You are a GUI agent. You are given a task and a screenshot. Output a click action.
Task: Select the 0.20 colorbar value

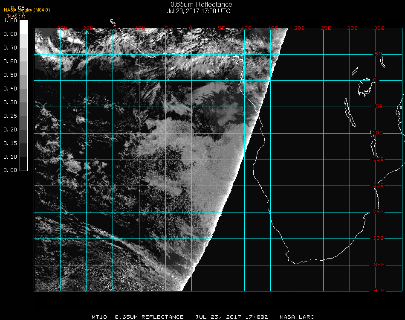point(10,130)
